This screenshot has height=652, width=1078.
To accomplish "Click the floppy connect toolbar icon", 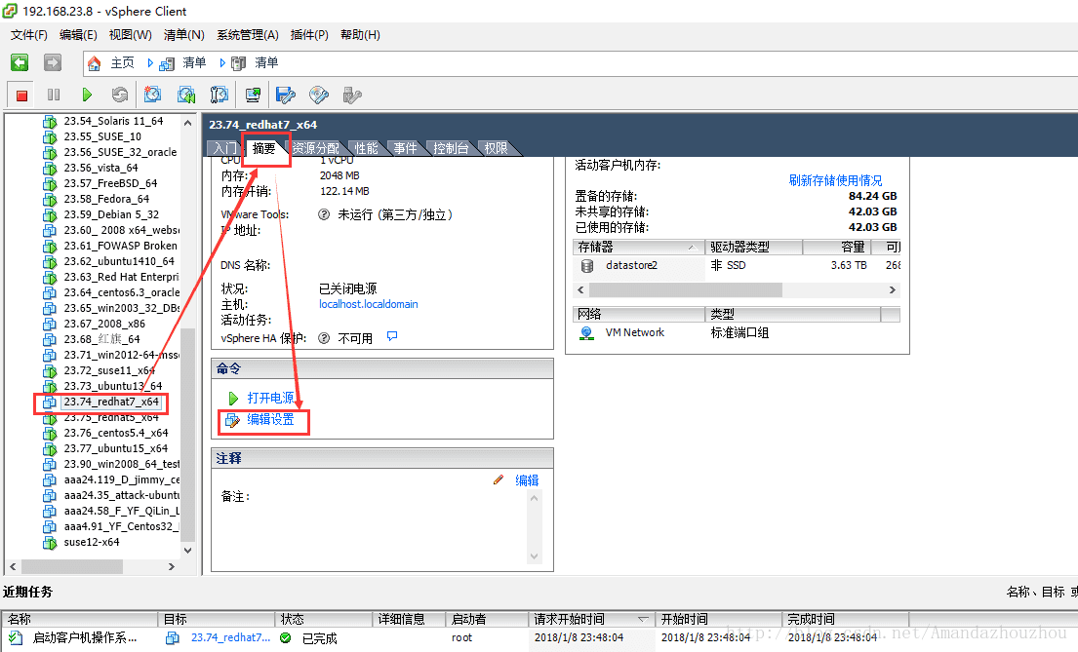I will pyautogui.click(x=285, y=95).
